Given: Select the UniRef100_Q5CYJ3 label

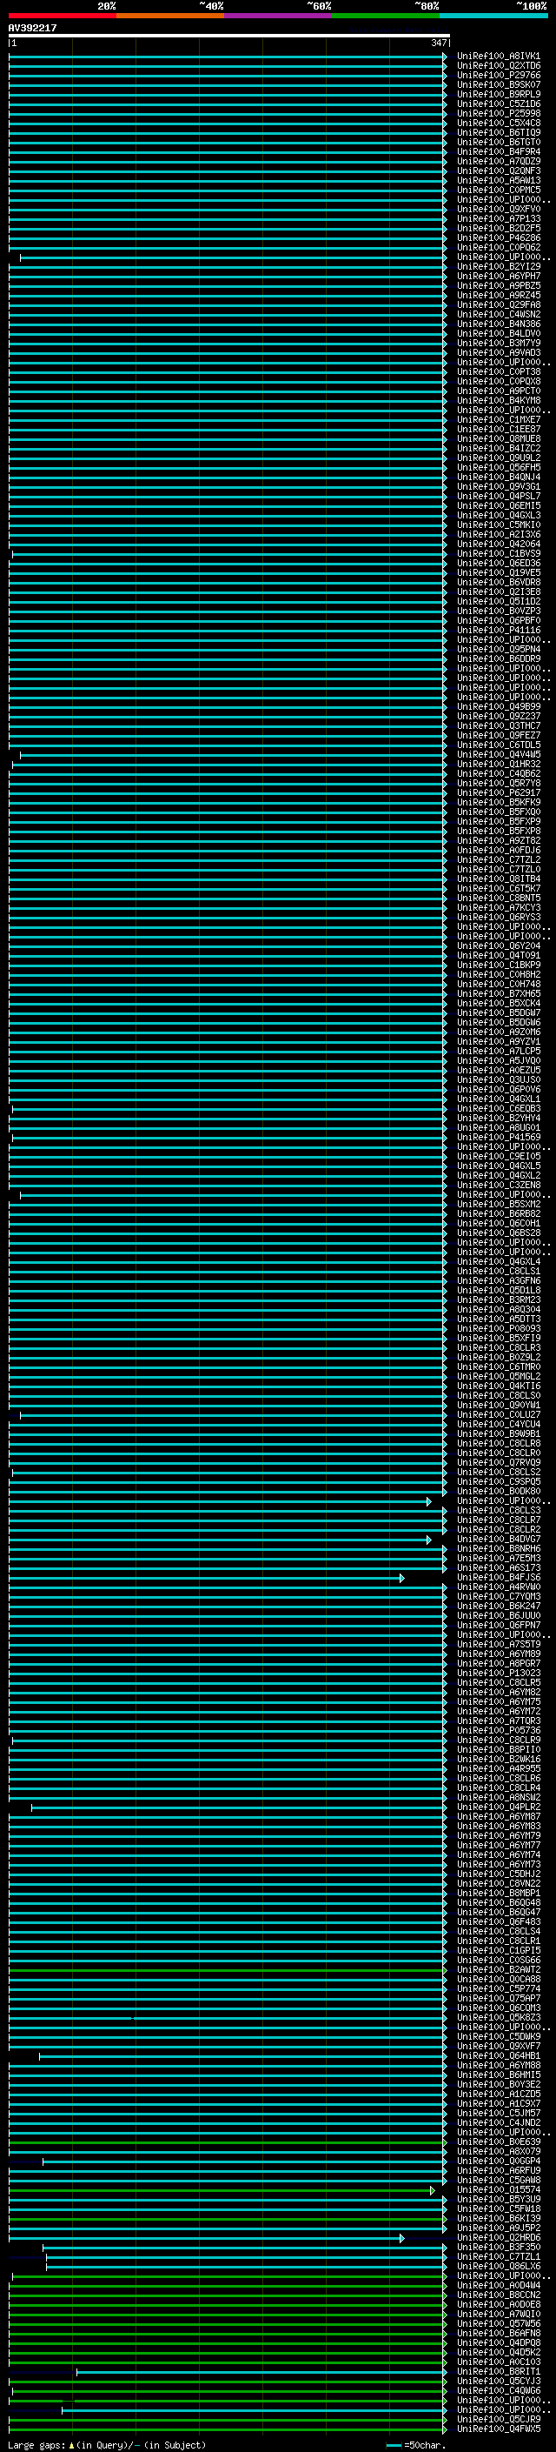Looking at the screenshot, I should [x=498, y=2382].
